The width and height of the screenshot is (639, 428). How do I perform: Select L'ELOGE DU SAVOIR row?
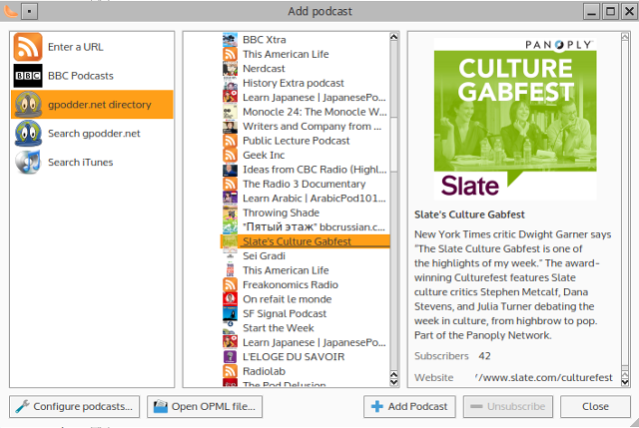point(306,357)
